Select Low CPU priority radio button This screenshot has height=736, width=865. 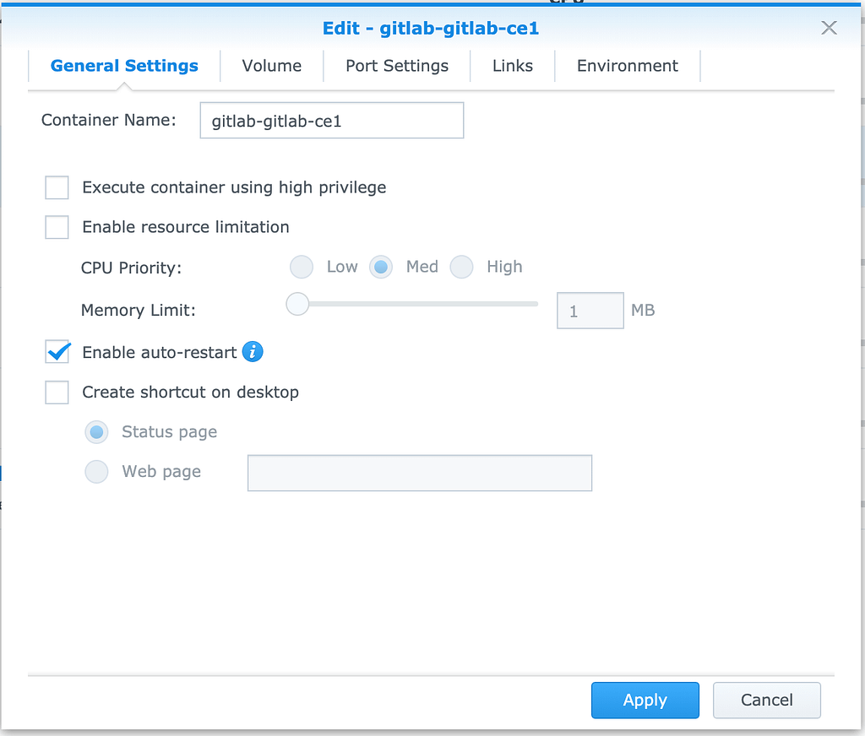(302, 267)
